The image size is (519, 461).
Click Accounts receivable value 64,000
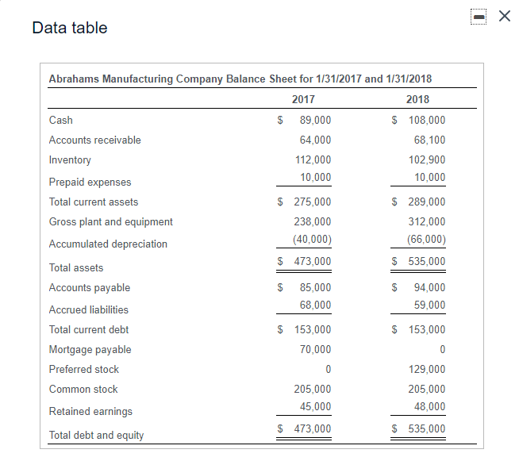[315, 140]
